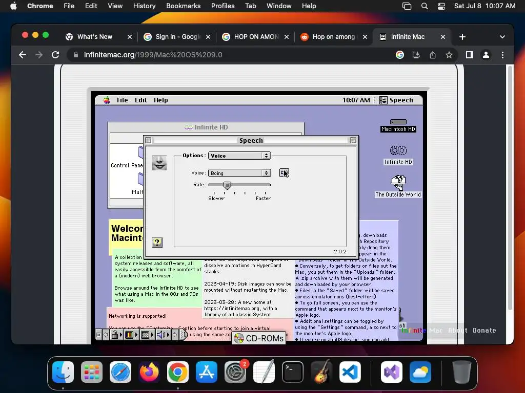This screenshot has width=525, height=393.
Task: Click the page vertical scrollbar
Action: tap(510, 187)
